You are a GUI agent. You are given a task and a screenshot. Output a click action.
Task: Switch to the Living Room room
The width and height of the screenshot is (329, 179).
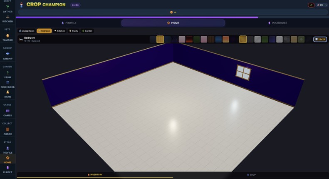pos(27,31)
